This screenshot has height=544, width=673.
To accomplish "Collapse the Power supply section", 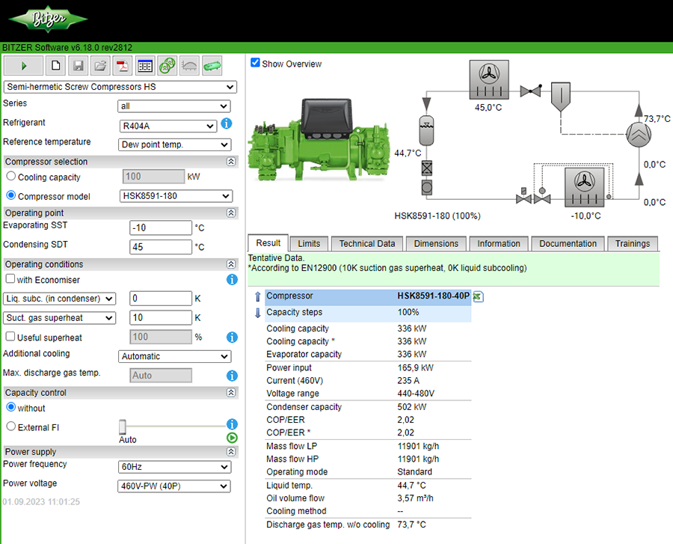I will pyautogui.click(x=231, y=452).
